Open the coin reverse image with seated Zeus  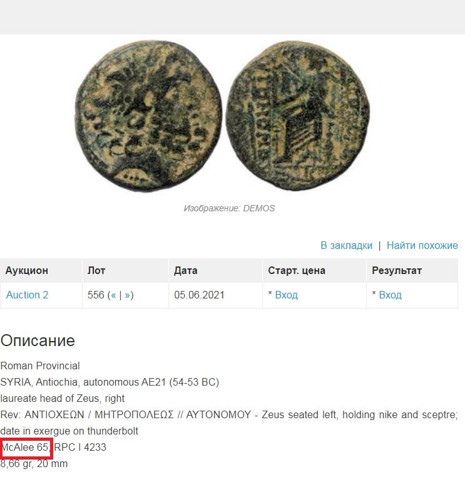(298, 115)
